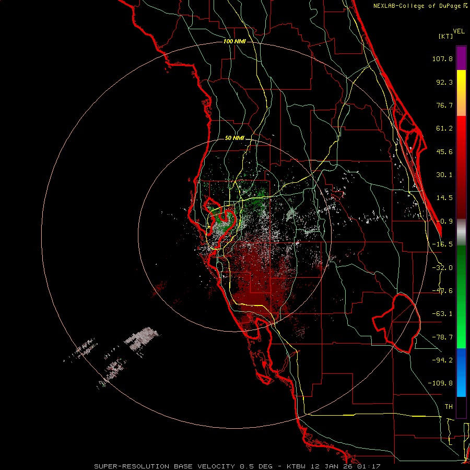
Task: Click the -0.9 velocity scale value
Action: click(x=444, y=221)
